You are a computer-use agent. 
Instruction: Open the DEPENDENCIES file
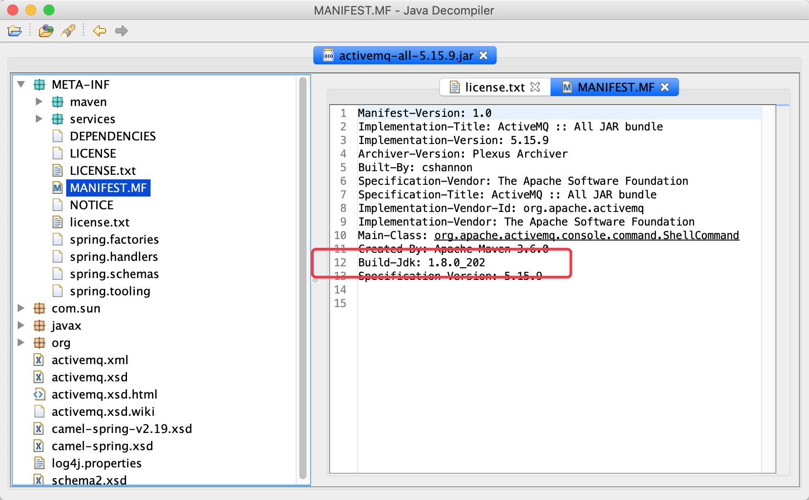tap(113, 136)
